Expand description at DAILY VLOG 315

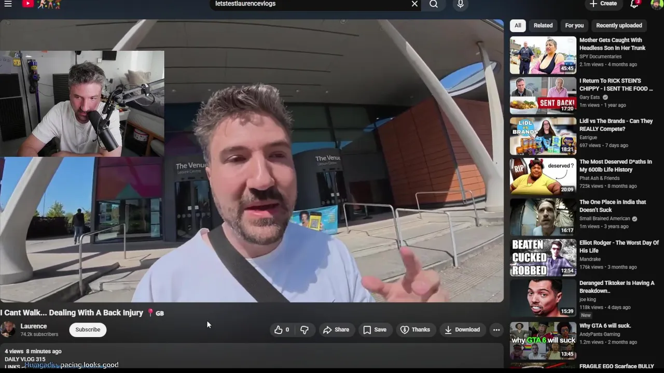click(x=25, y=359)
